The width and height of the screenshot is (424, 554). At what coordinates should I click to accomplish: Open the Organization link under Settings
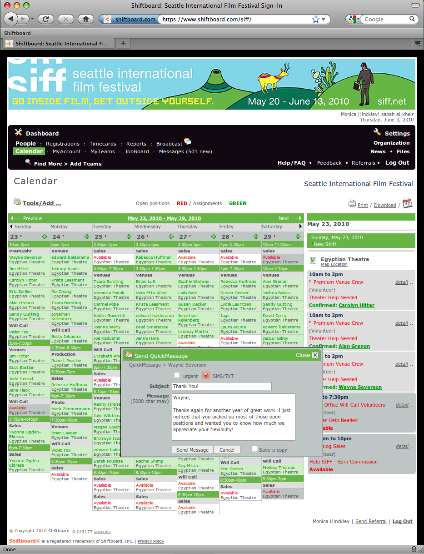pyautogui.click(x=392, y=143)
